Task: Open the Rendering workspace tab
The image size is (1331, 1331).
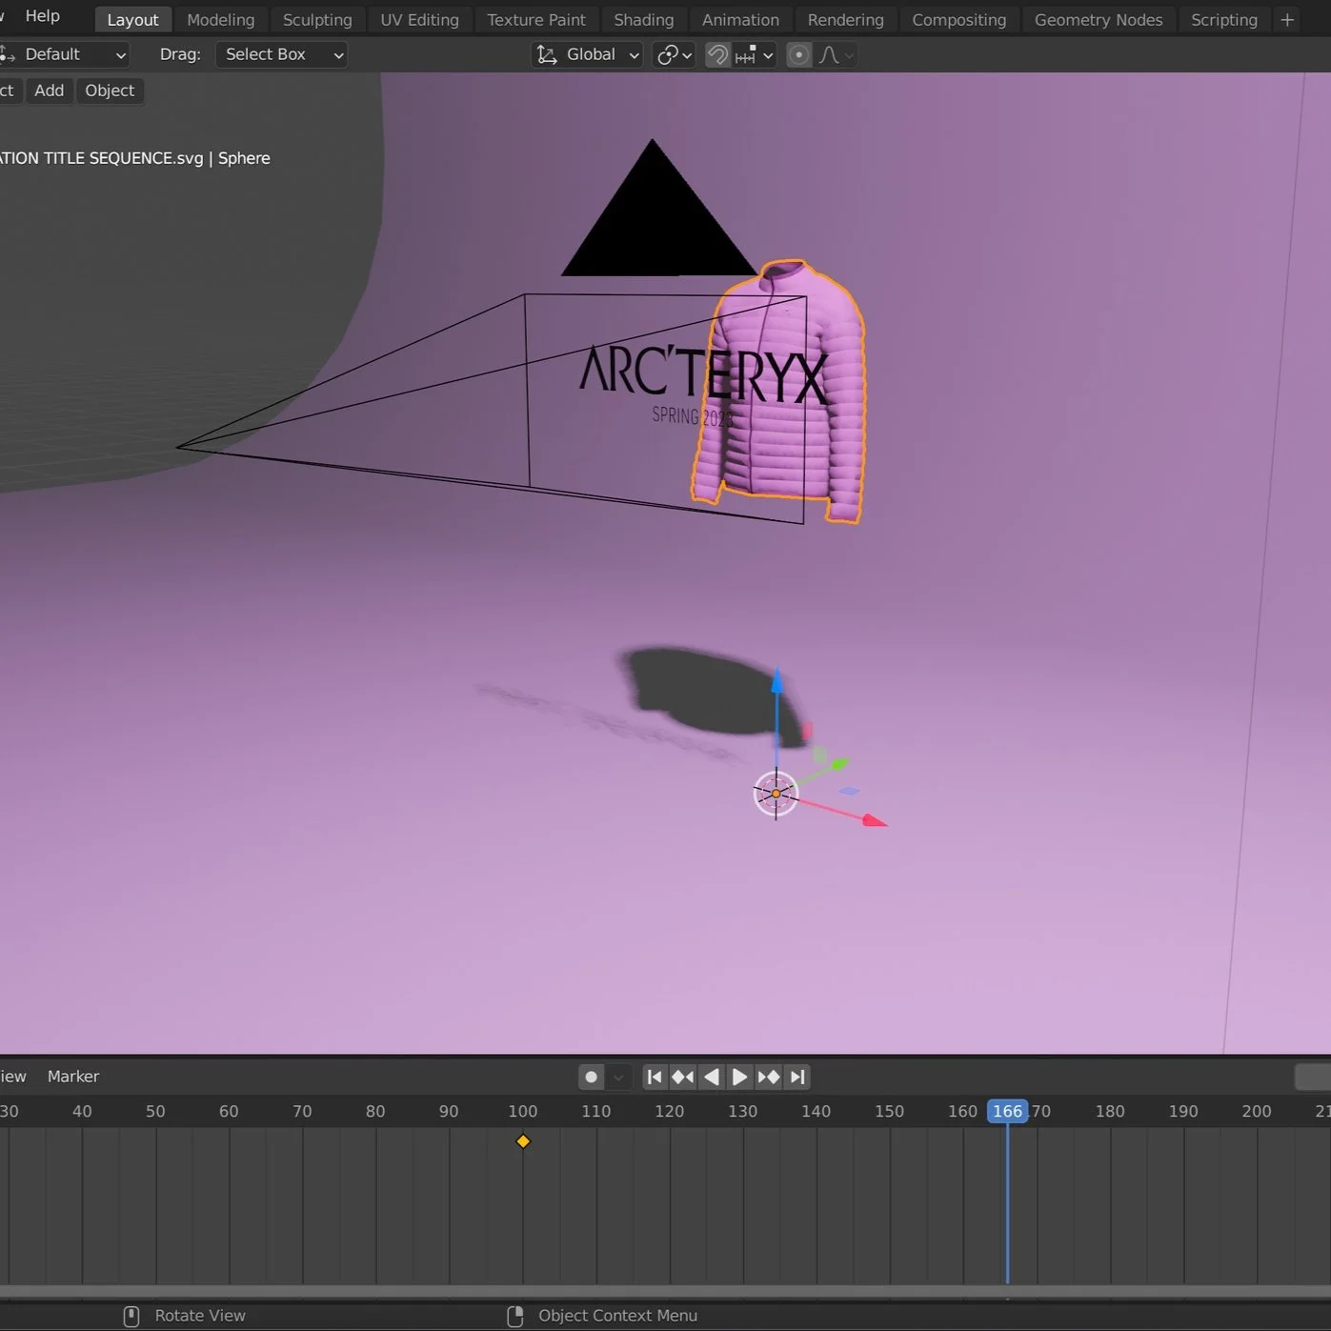Action: point(845,20)
